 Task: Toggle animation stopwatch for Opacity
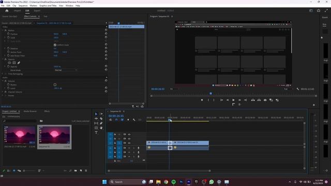point(8,67)
